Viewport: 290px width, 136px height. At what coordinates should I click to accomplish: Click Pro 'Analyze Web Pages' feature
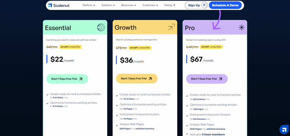pyautogui.click(x=202, y=125)
